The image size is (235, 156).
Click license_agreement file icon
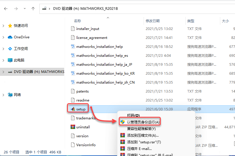pyautogui.click(x=73, y=37)
